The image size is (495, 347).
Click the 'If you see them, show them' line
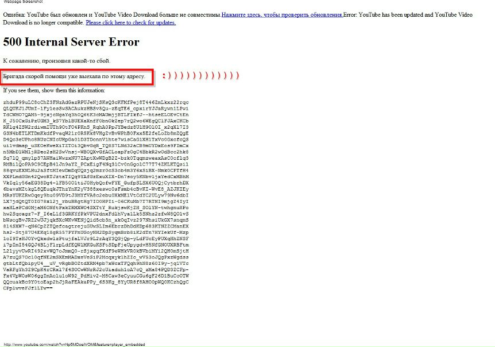click(x=54, y=90)
